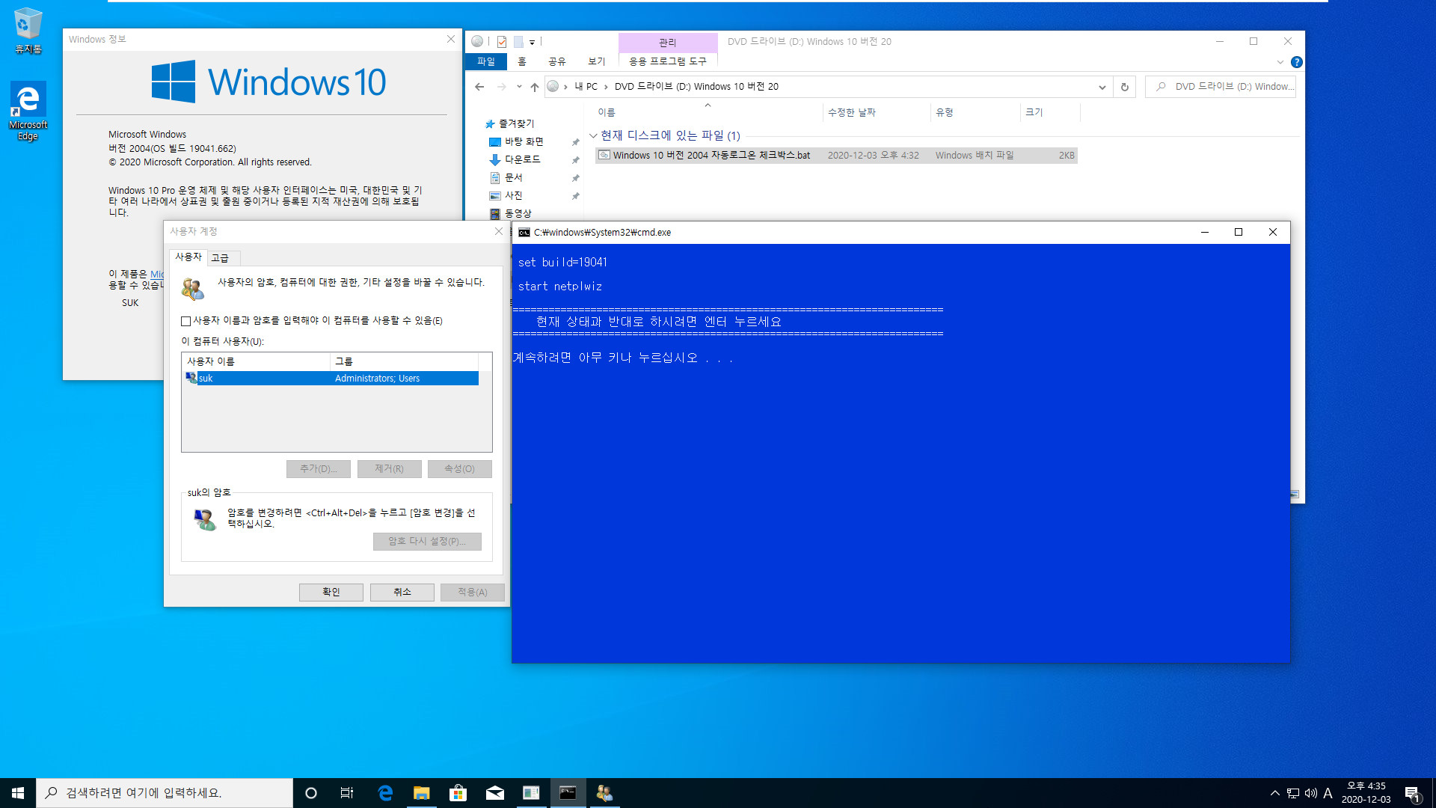Sort files by 이름 column header
This screenshot has width=1436, height=808.
[708, 112]
